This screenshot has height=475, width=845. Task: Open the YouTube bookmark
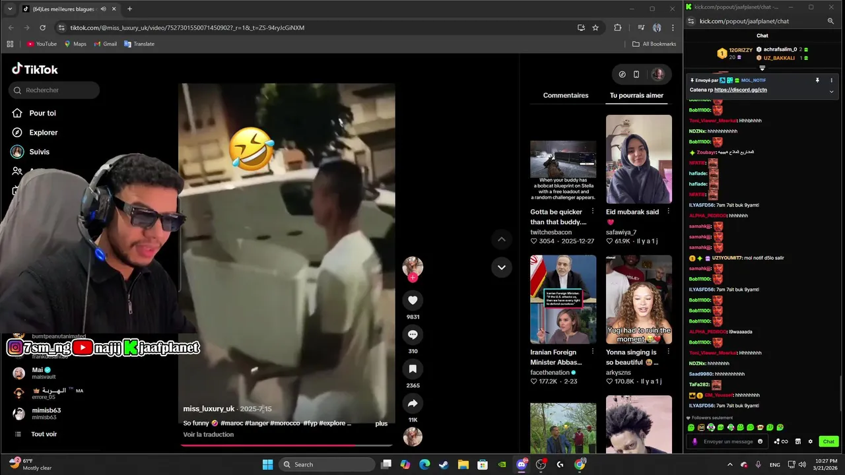[x=42, y=44]
